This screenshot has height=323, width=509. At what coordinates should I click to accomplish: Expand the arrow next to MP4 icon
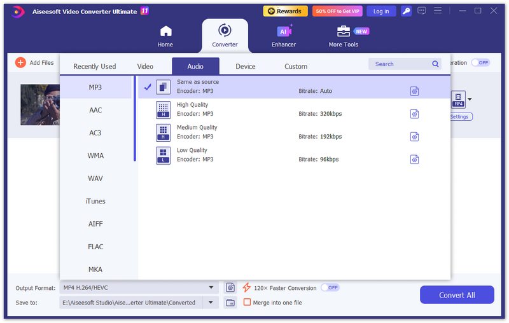[x=470, y=99]
